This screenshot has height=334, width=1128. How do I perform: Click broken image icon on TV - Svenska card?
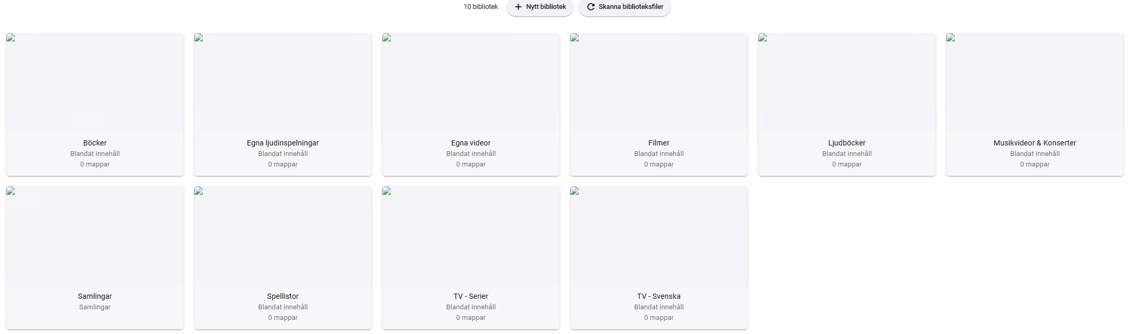pyautogui.click(x=575, y=191)
